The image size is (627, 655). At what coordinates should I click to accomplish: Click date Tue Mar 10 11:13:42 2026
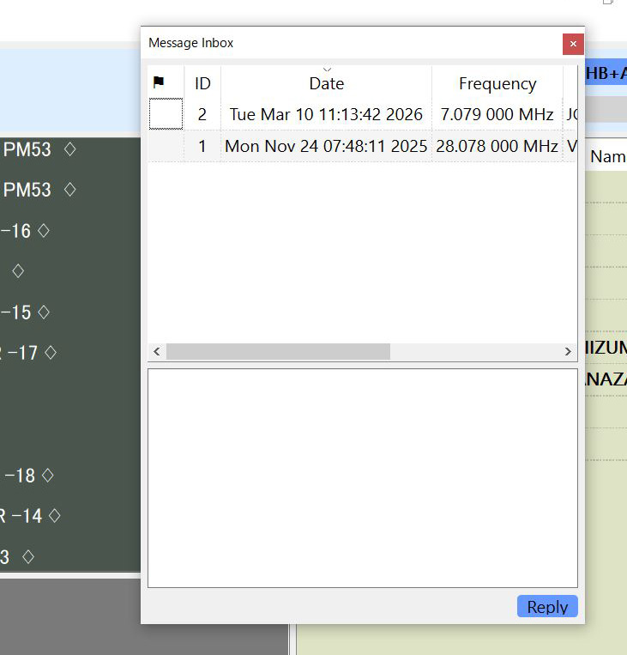click(x=326, y=114)
